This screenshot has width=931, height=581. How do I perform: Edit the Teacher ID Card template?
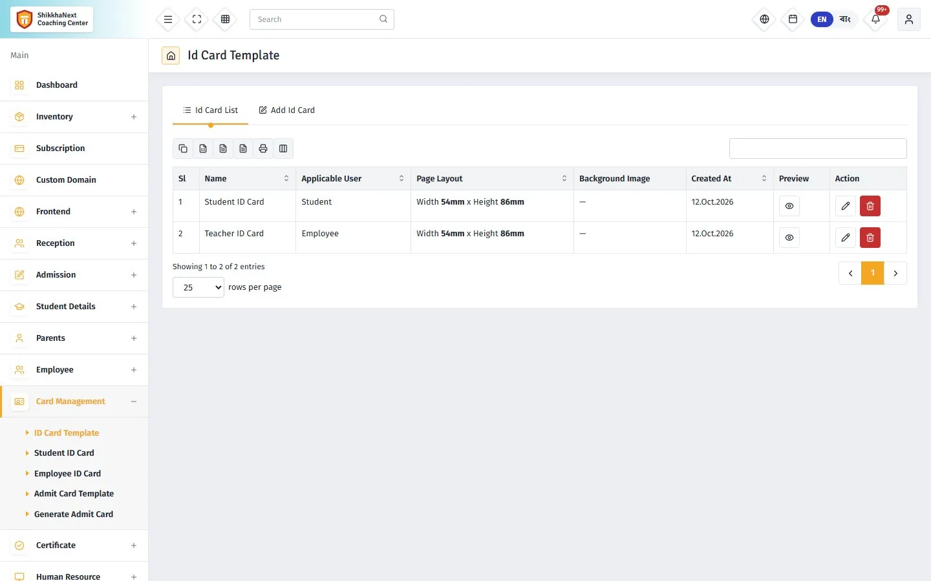pyautogui.click(x=846, y=238)
